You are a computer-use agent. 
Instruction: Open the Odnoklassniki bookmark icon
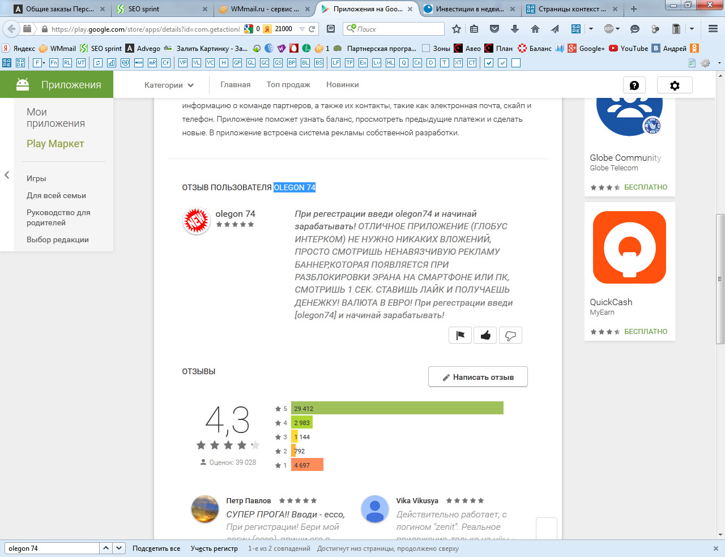point(694,48)
